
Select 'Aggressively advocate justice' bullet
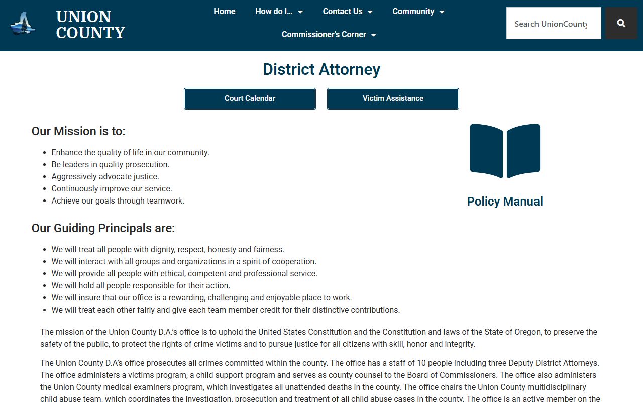(x=105, y=176)
